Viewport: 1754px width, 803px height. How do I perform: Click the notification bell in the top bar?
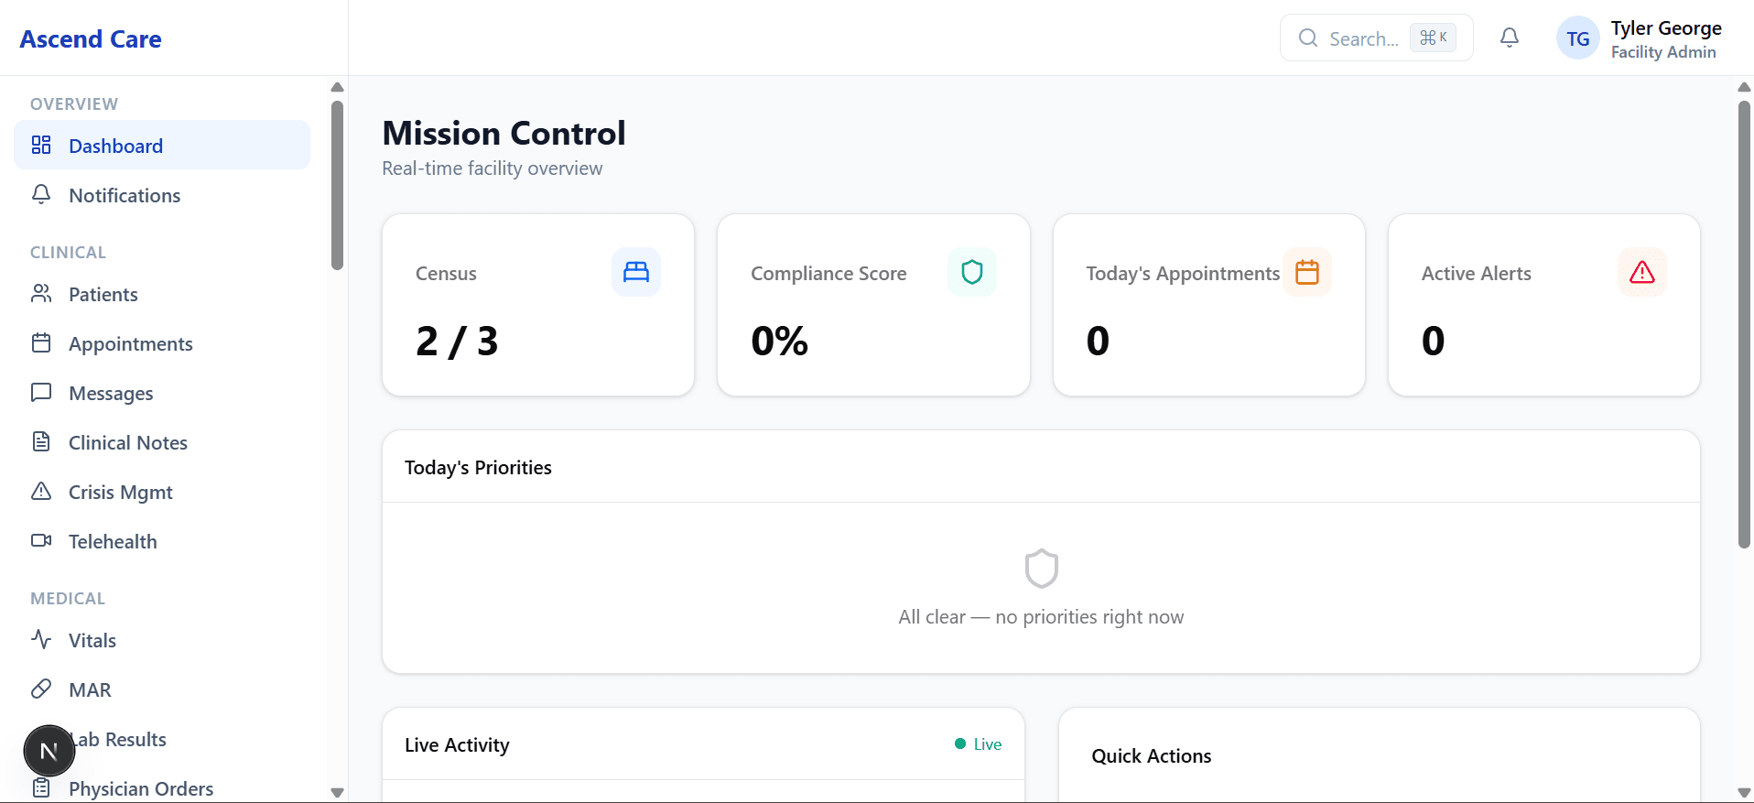[x=1509, y=38]
